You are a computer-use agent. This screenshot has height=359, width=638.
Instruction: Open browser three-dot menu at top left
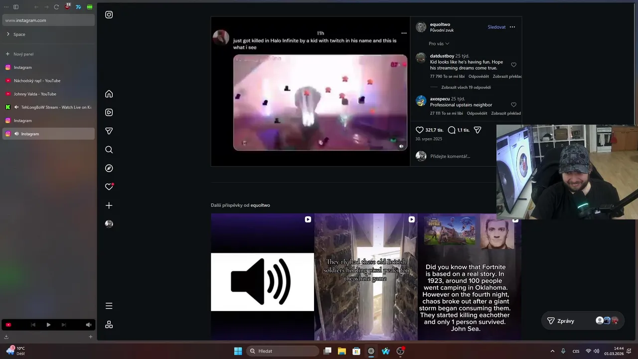coord(6,7)
